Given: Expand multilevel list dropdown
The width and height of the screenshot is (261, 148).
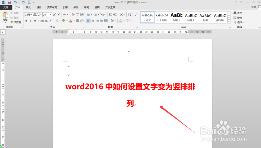Looking at the screenshot, I should pos(105,15).
